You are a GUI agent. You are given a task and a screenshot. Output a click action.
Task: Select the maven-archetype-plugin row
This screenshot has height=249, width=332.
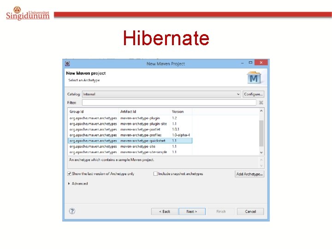pyautogui.click(x=130, y=118)
